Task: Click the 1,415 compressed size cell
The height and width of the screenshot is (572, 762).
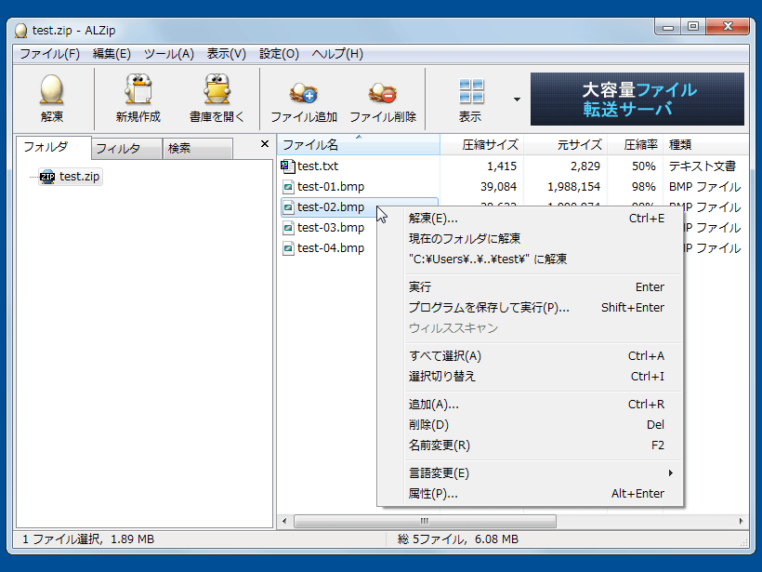Action: (502, 166)
